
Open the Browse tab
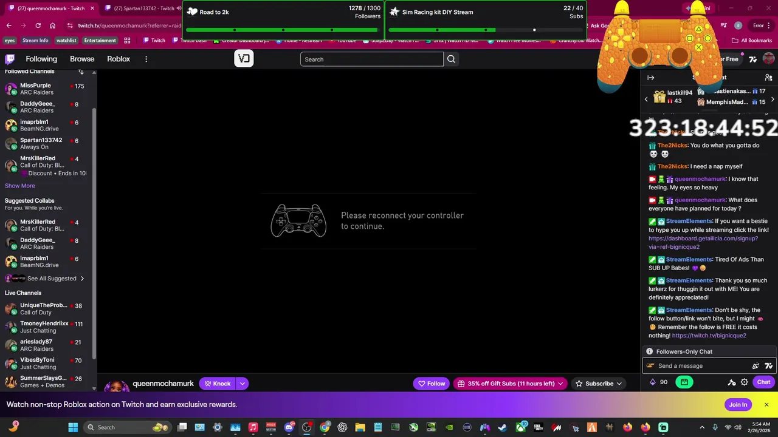[82, 59]
